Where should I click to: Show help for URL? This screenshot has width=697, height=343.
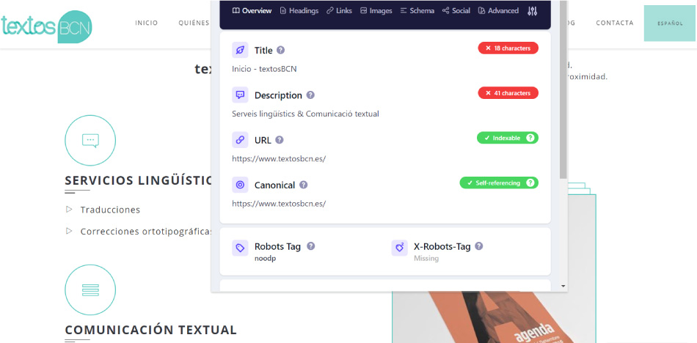(x=279, y=140)
